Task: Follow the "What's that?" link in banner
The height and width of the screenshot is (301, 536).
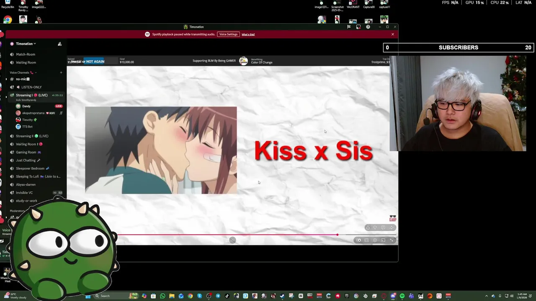Action: [x=248, y=34]
